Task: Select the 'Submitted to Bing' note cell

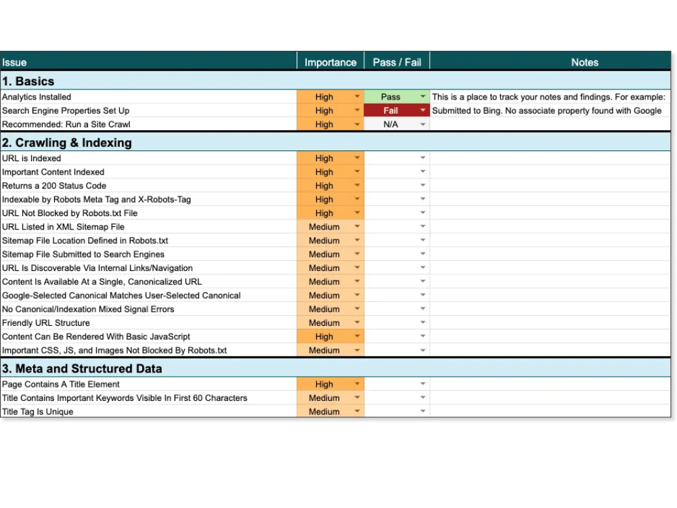Action: point(550,110)
